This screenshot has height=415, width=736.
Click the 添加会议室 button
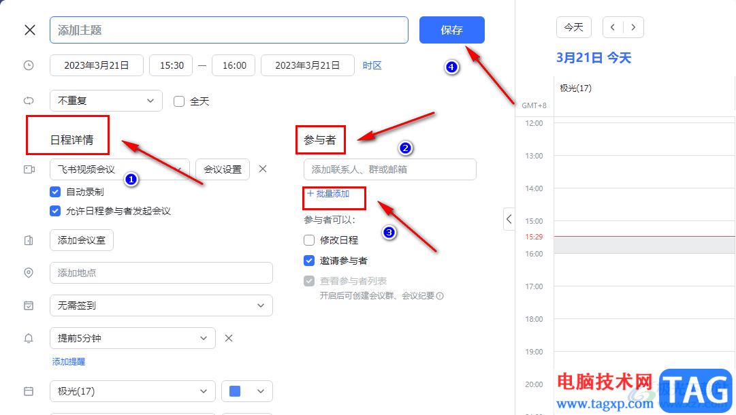[82, 241]
